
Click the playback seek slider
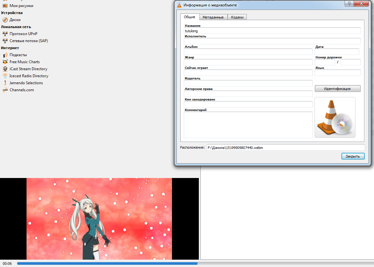(196, 263)
